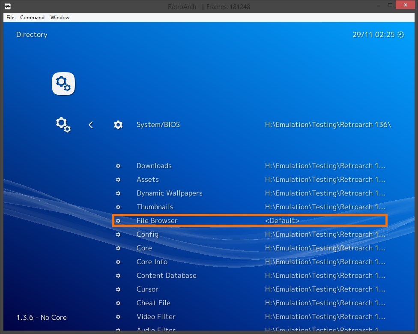This screenshot has height=334, width=418.
Task: Click the gear icon beside Core Info
Action: (x=118, y=262)
